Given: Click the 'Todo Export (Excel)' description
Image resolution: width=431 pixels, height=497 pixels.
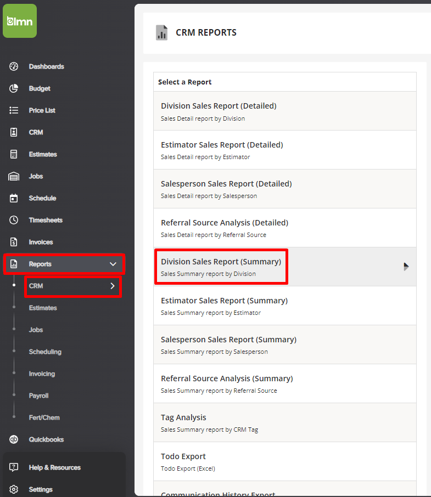Looking at the screenshot, I should [x=188, y=468].
